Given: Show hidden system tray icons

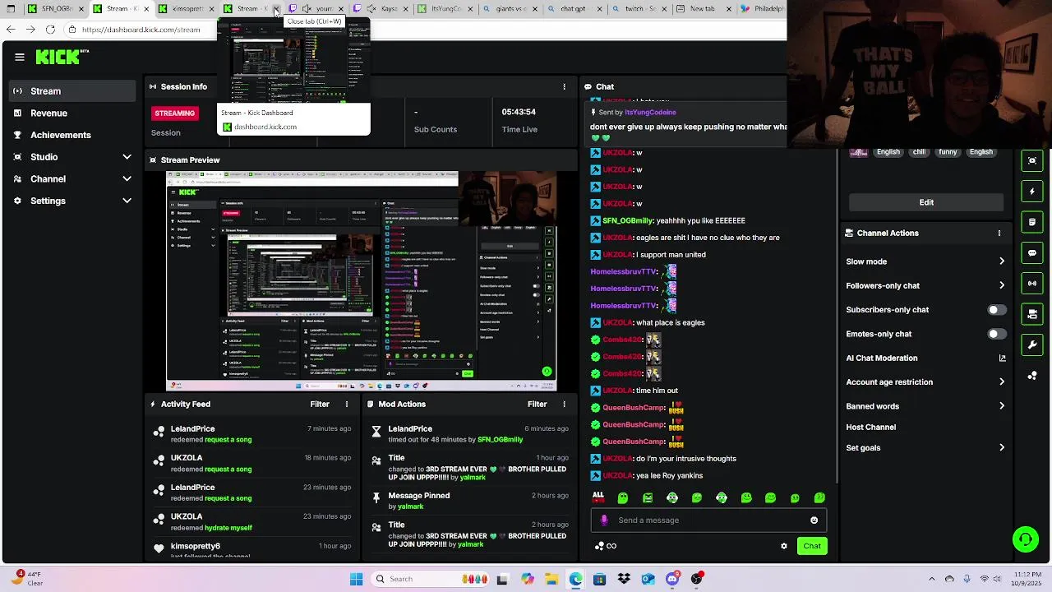Looking at the screenshot, I should (x=931, y=579).
